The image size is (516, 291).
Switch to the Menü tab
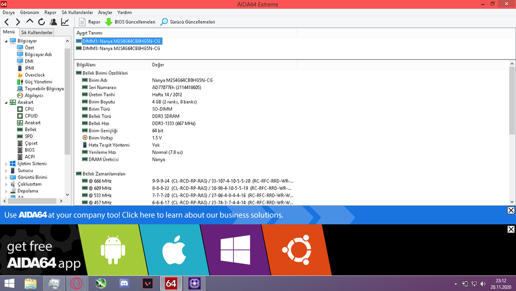tap(9, 32)
